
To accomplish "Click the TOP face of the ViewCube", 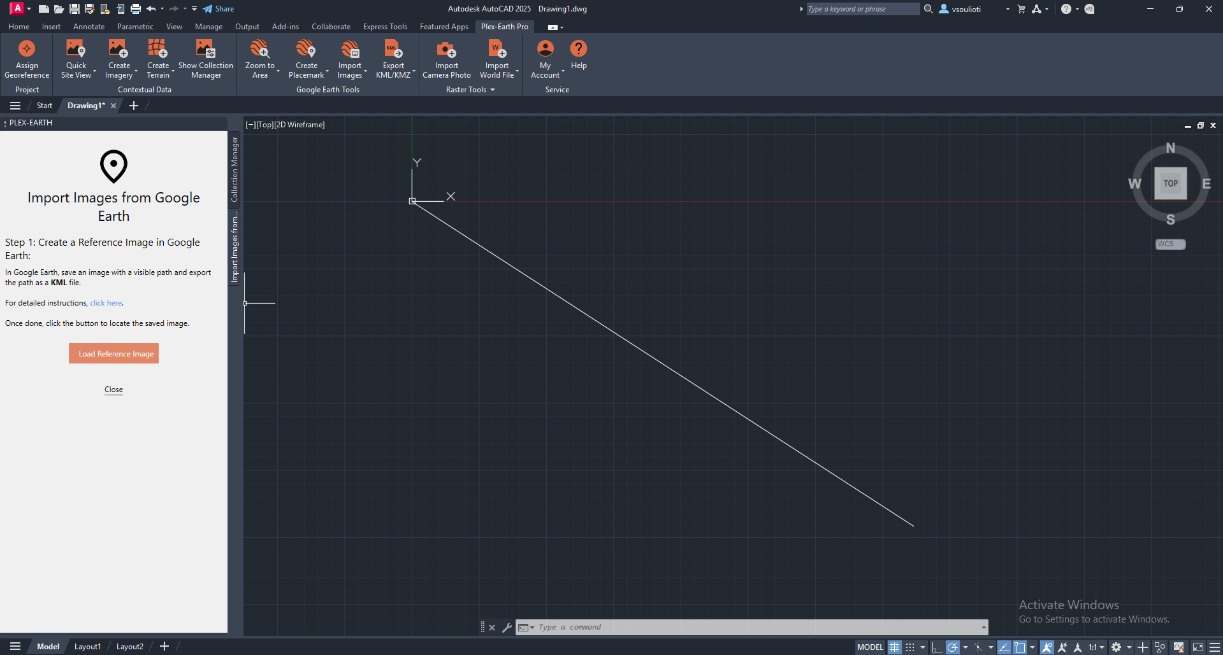I will coord(1171,183).
